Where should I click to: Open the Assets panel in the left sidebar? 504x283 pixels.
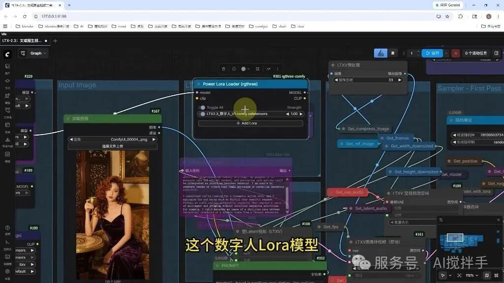[x=7, y=66]
